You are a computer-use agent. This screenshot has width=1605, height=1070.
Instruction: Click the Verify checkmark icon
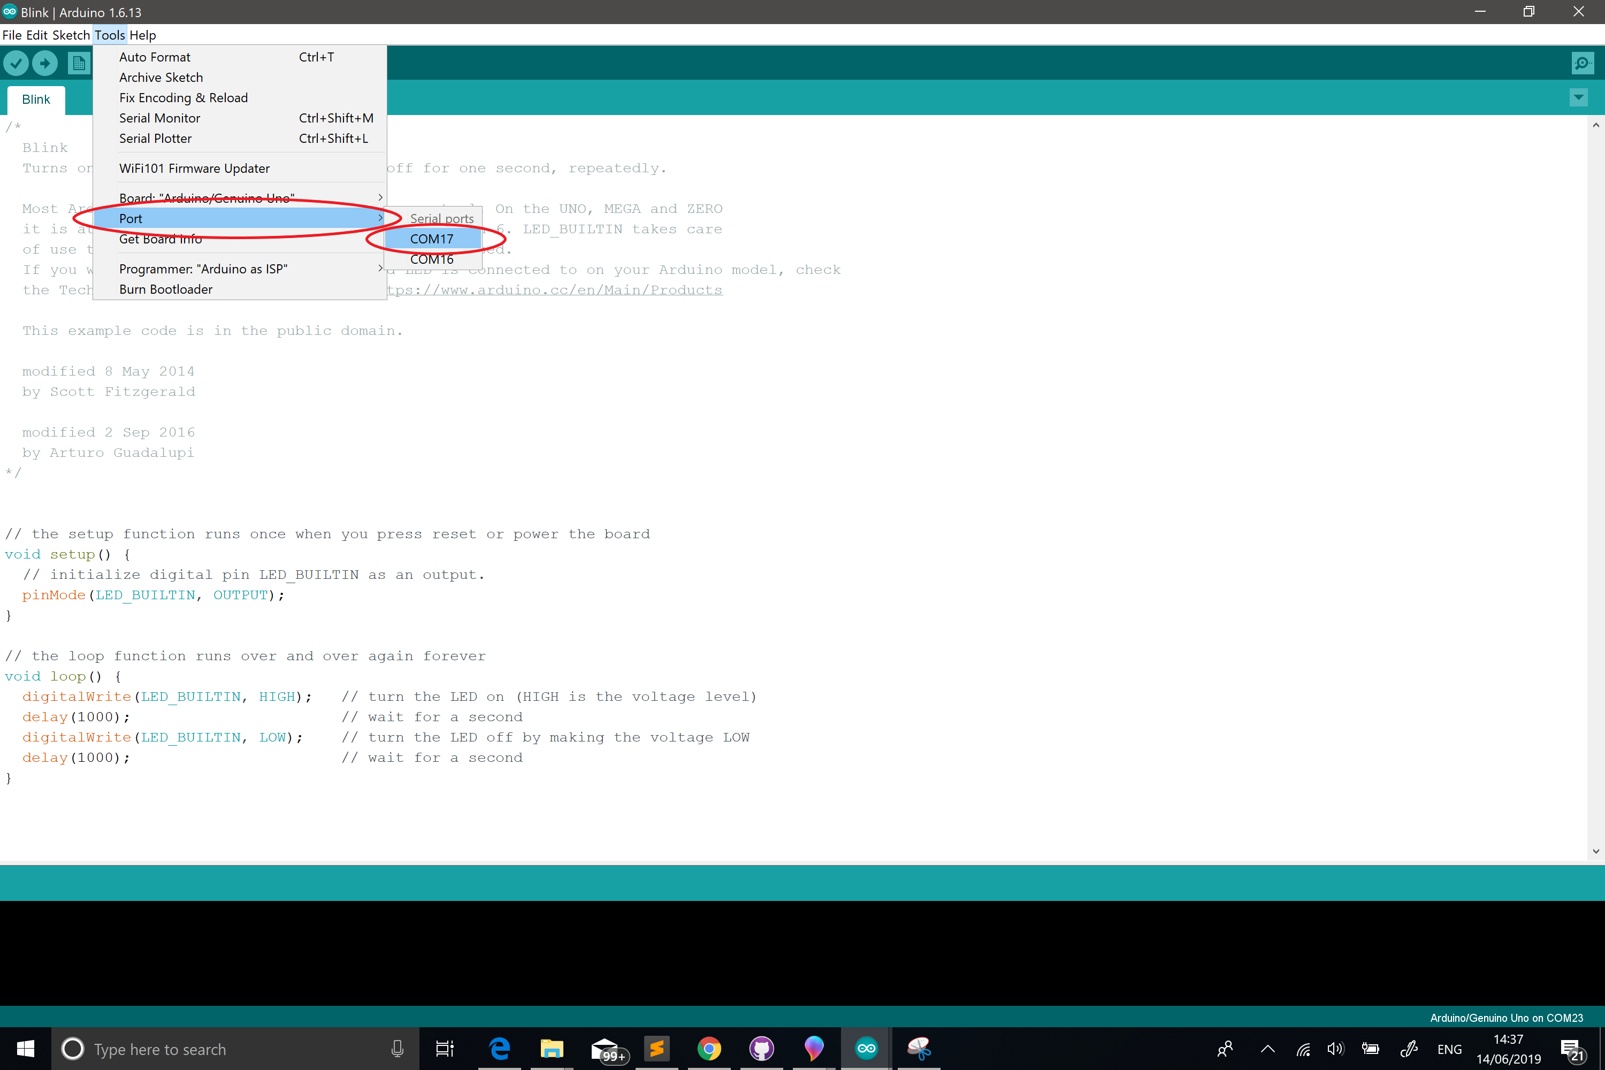[x=16, y=64]
